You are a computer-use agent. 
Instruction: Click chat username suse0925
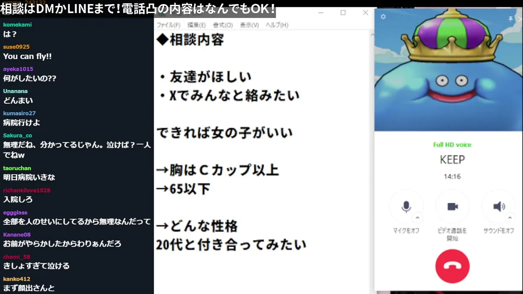tap(16, 47)
